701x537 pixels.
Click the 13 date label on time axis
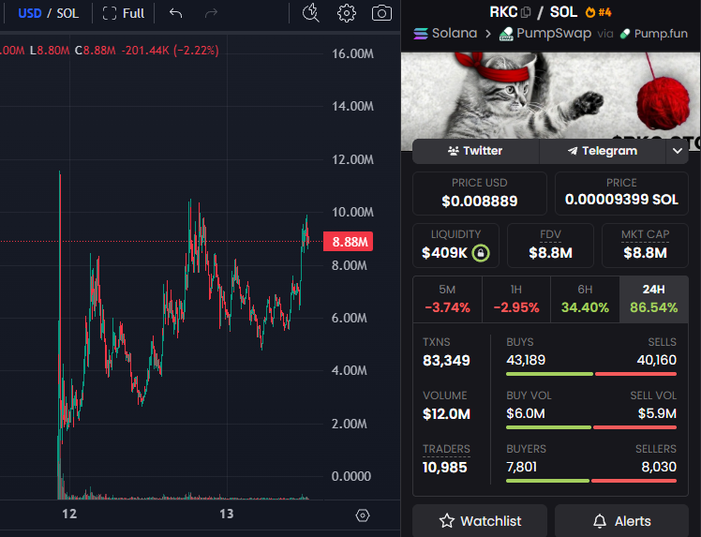point(227,514)
